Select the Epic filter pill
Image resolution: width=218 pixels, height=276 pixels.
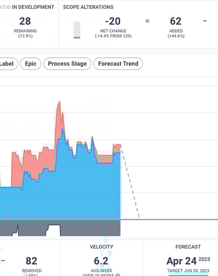pos(31,64)
